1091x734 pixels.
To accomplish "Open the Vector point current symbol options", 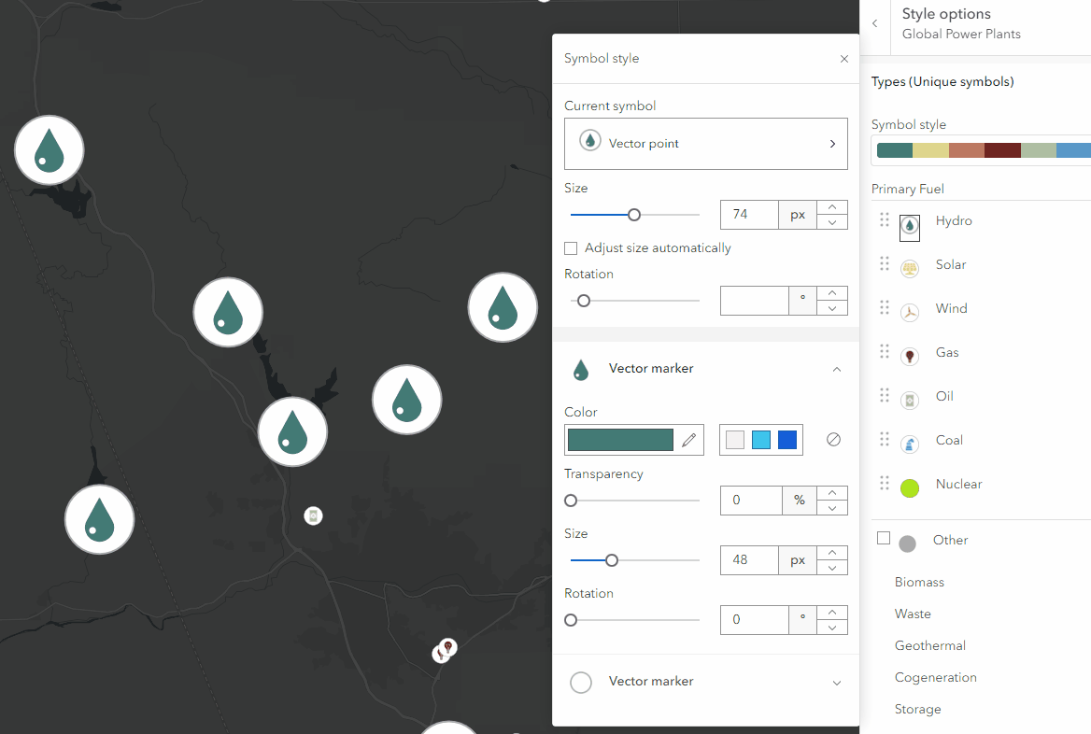I will [x=705, y=144].
